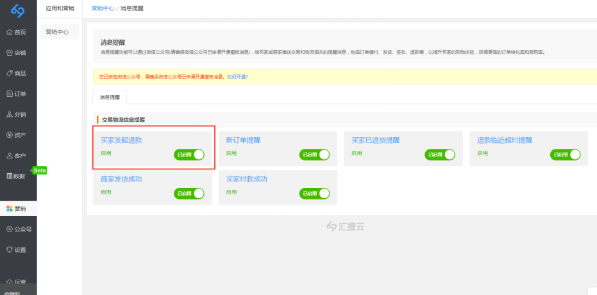Select the 消息提醒 tab
The image size is (597, 295).
coord(110,97)
